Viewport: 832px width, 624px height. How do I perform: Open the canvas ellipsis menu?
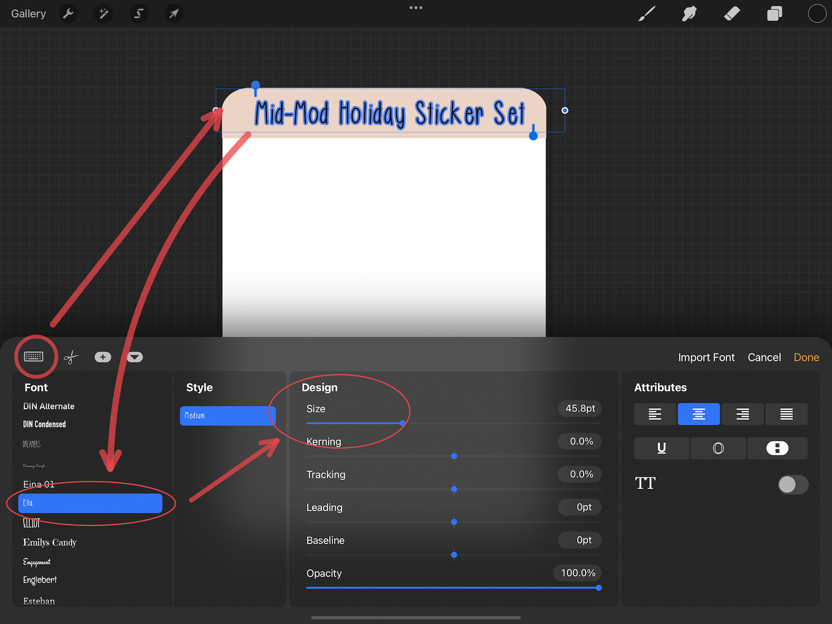(x=415, y=8)
